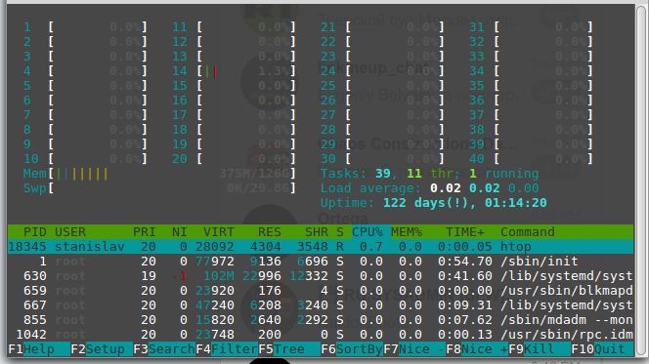Click the Swp usage meter bar
Image resolution: width=649 pixels, height=364 pixels.
click(x=159, y=188)
